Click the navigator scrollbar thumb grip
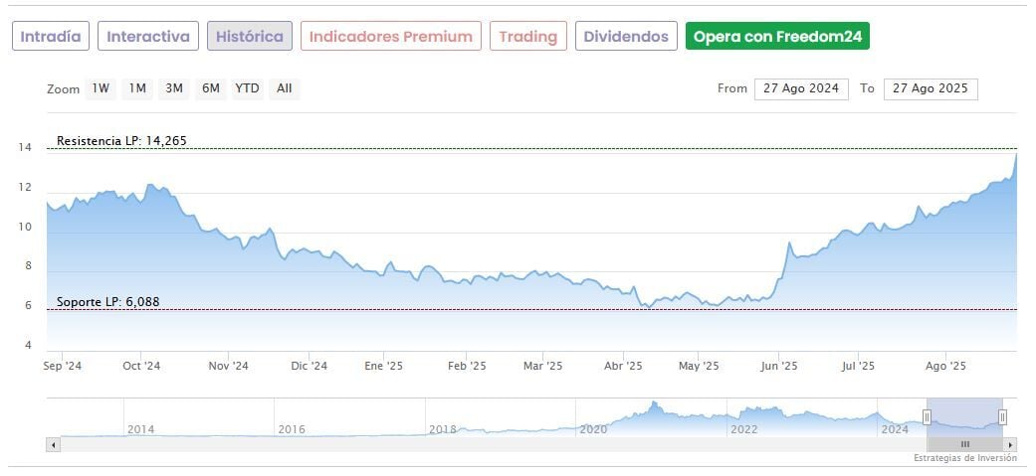This screenshot has width=1036, height=476. pos(964,444)
